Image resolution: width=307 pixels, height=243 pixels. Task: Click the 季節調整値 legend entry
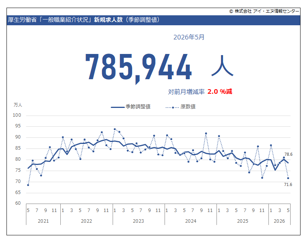[x=131, y=107]
